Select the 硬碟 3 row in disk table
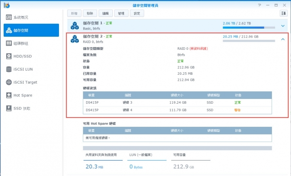Image resolution: width=291 pixels, height=176 pixels. click(177, 103)
